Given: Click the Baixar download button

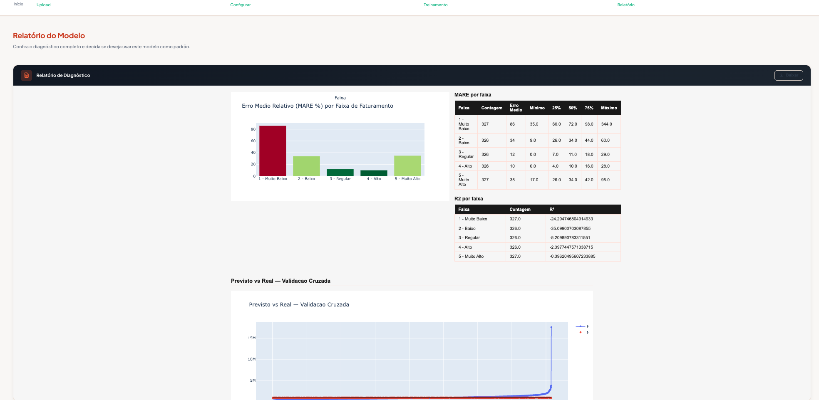Looking at the screenshot, I should point(788,75).
